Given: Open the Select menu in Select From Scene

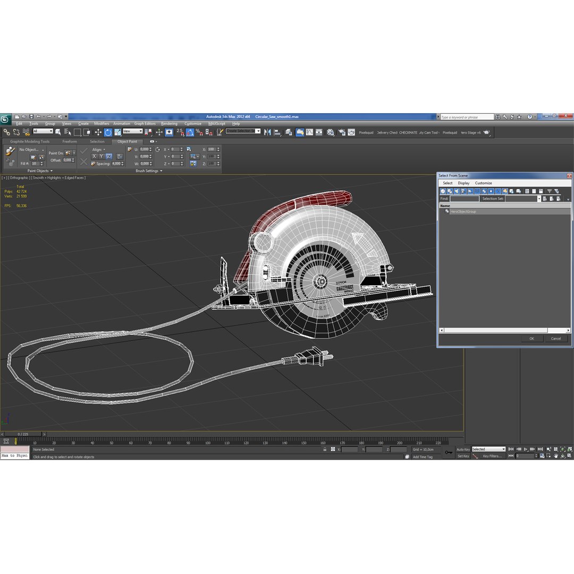Looking at the screenshot, I should click(x=448, y=183).
